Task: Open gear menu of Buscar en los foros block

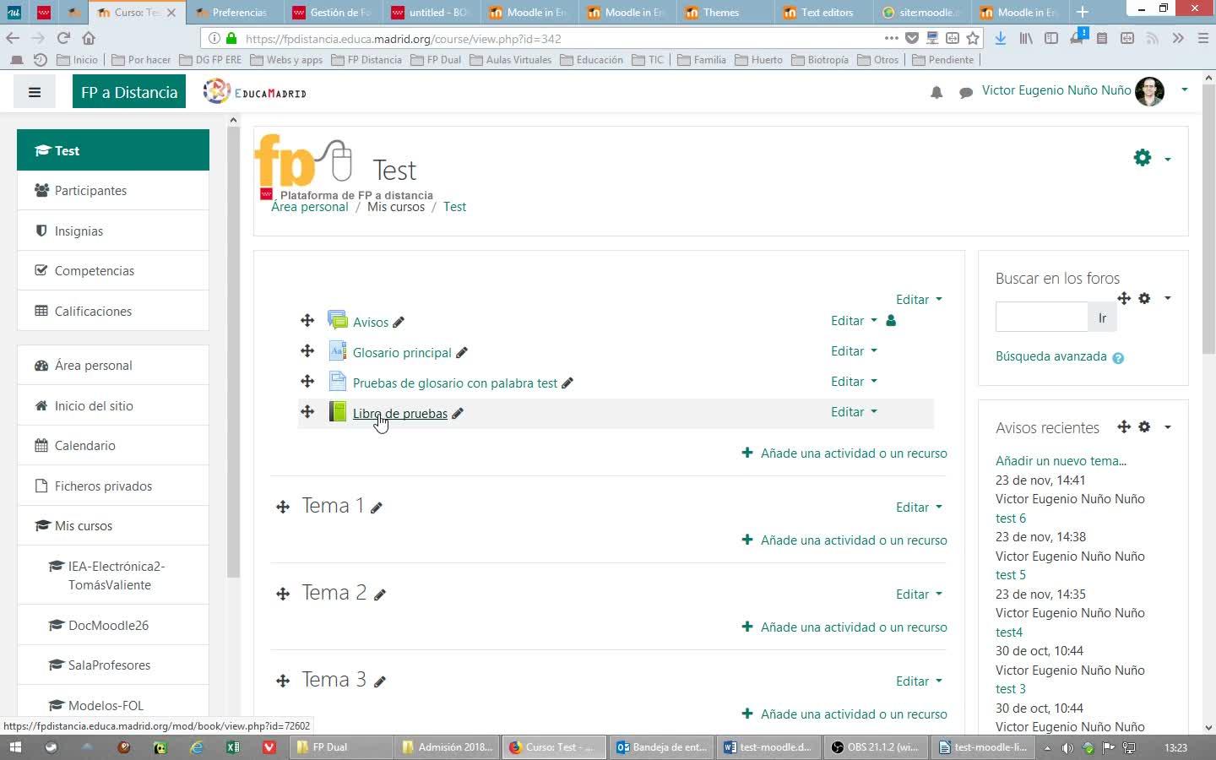Action: (x=1145, y=298)
